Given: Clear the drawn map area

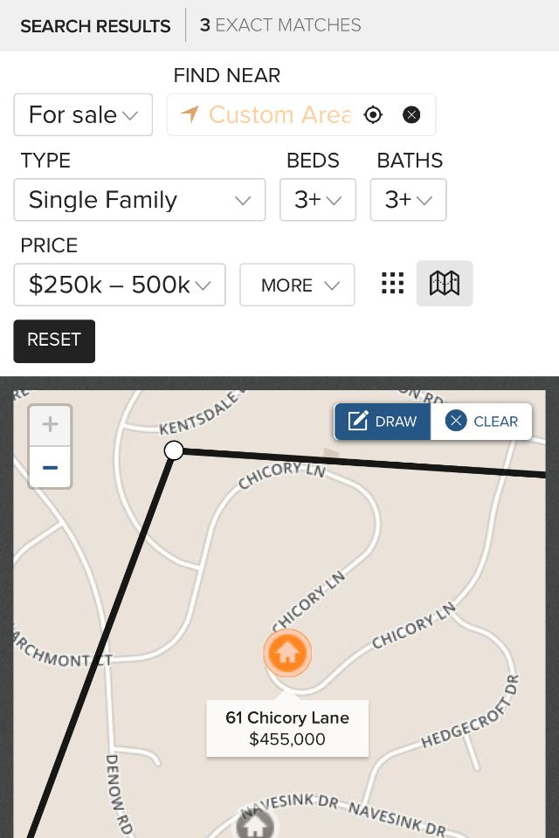Looking at the screenshot, I should coord(482,422).
